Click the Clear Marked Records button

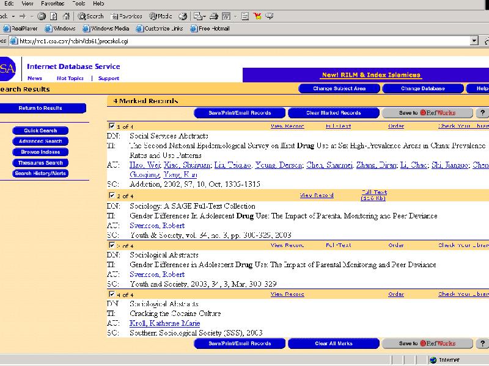[x=334, y=113]
